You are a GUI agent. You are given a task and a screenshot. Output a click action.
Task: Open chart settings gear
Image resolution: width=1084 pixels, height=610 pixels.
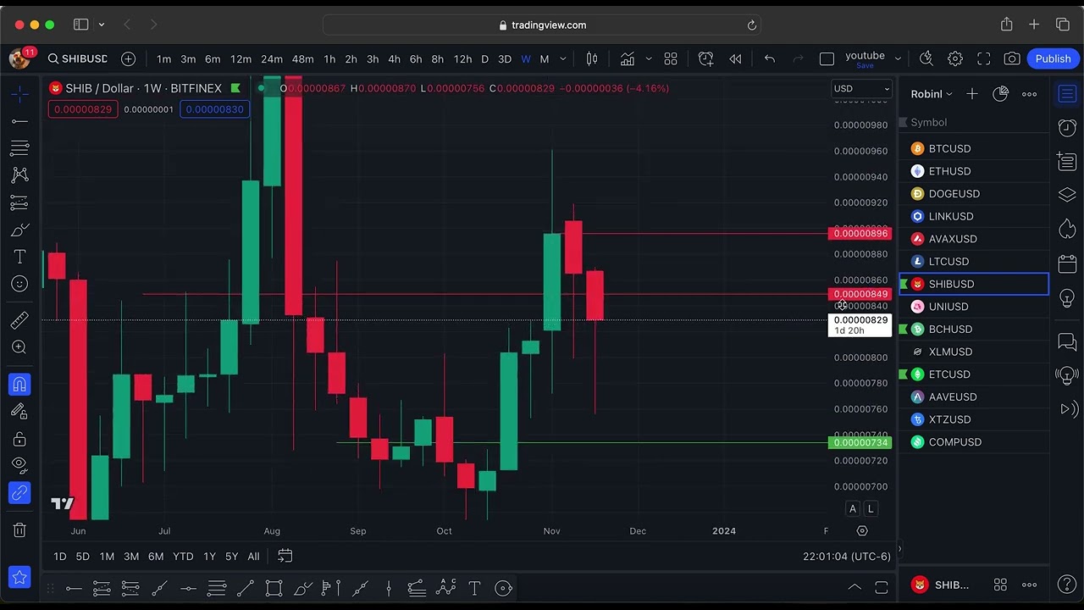955,58
